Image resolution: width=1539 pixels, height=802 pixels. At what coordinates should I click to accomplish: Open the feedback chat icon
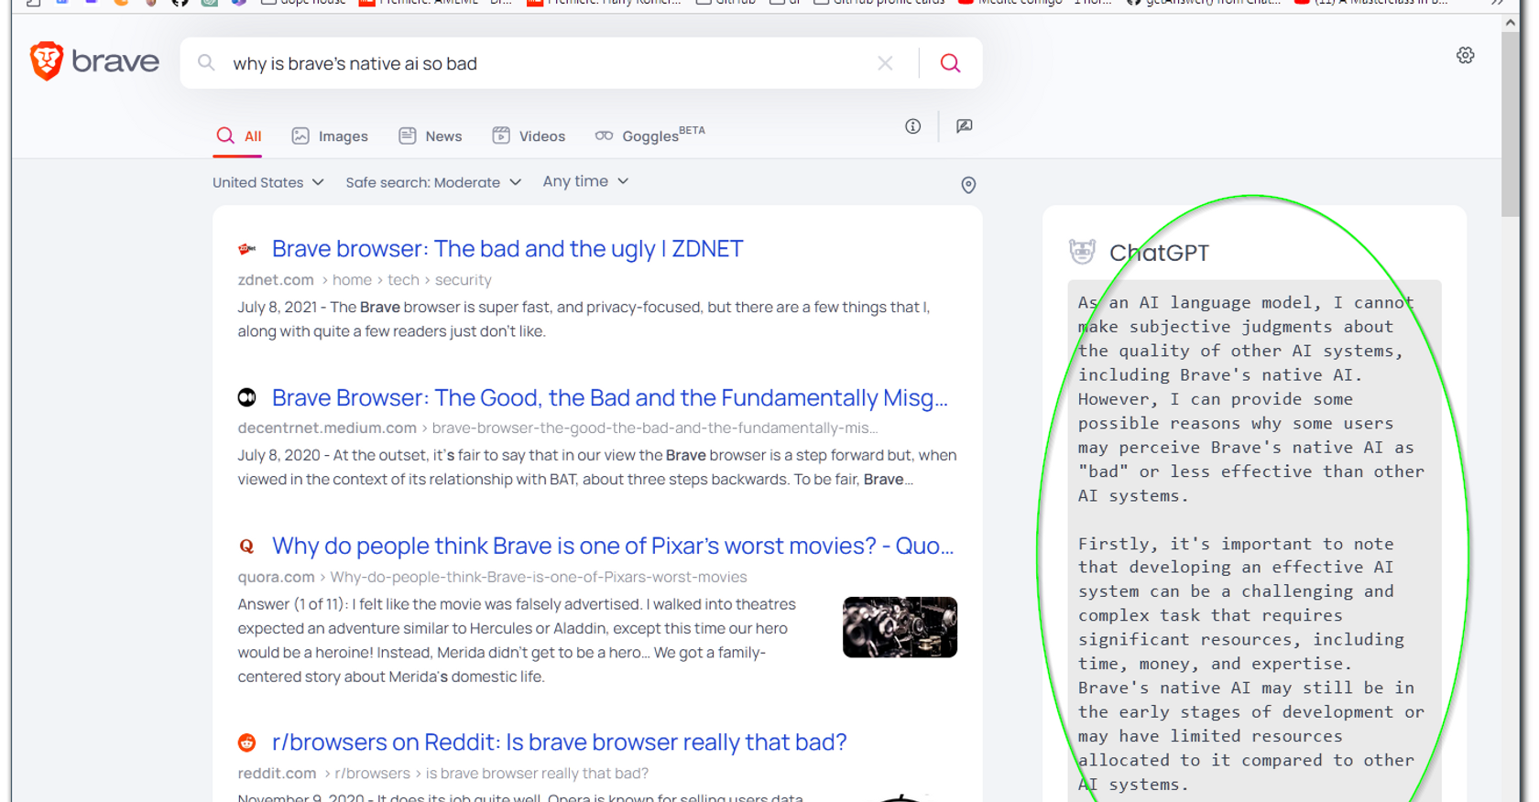tap(964, 126)
